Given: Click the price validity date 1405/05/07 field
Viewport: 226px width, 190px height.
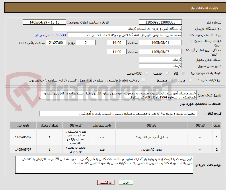Looking at the screenshot, I should [x=160, y=52].
